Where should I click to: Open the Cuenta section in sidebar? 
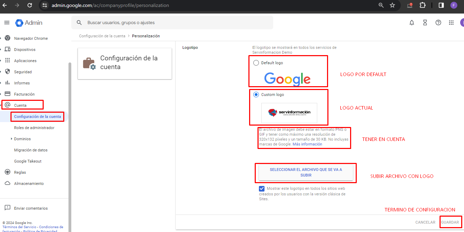(20, 105)
